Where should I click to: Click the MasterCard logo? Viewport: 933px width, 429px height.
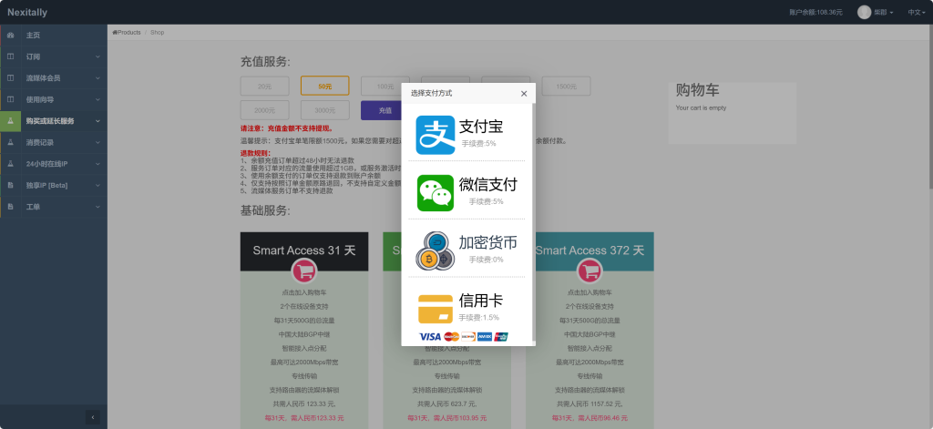point(452,337)
